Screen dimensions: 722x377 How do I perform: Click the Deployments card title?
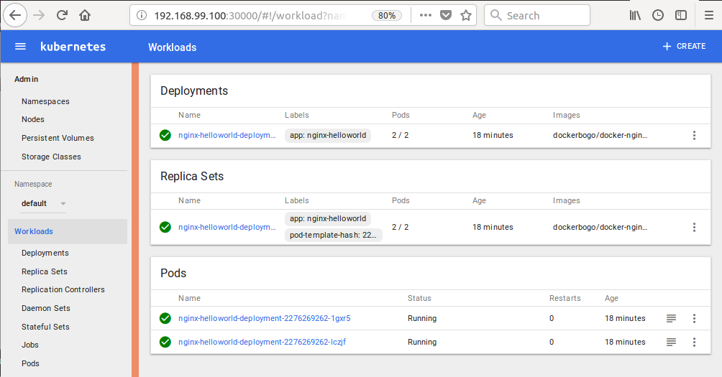[194, 90]
